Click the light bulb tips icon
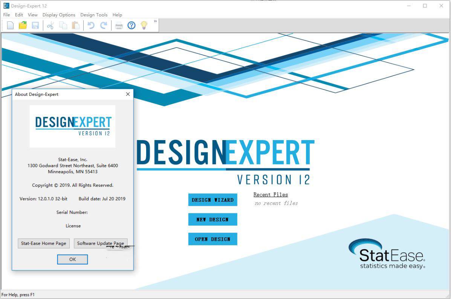Viewport: 451px width, 299px height. (144, 25)
